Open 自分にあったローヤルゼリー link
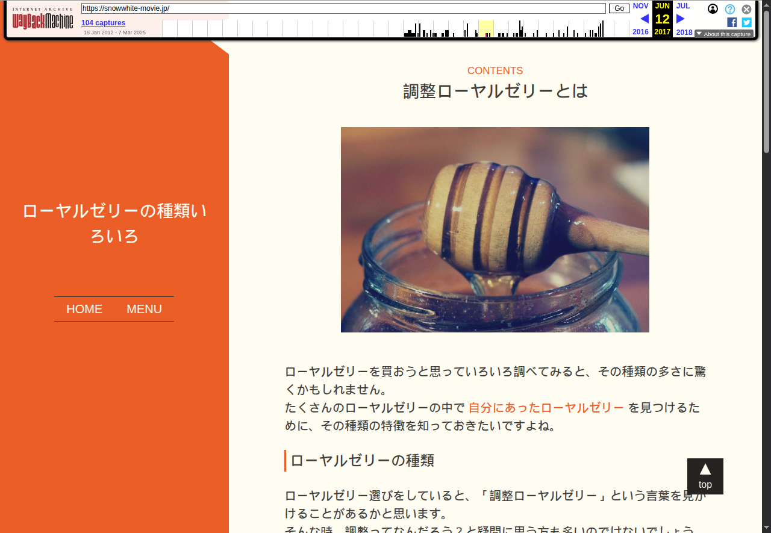 [x=546, y=408]
